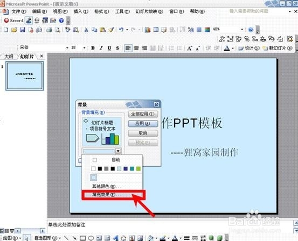The image size is (298, 241).
Task: Copy selection using the copy icon
Action: (94, 30)
